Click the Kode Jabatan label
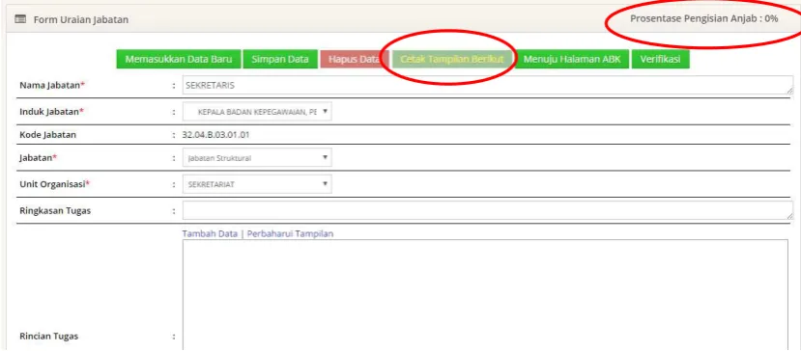 [48, 135]
